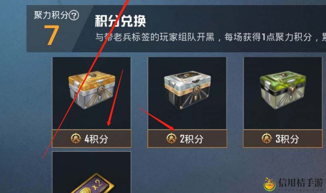Click the medal coin icon beside 4积分
The height and width of the screenshot is (193, 326).
(76, 138)
